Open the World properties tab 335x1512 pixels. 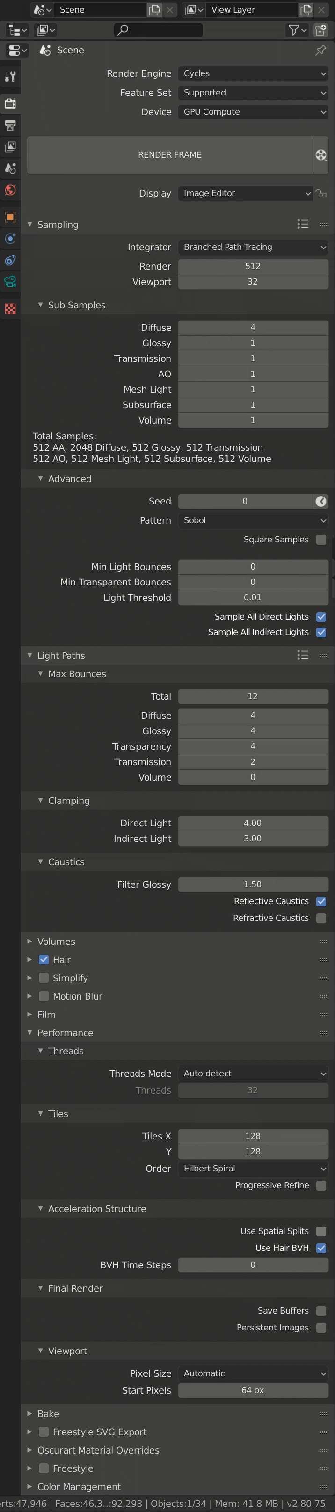pyautogui.click(x=10, y=190)
